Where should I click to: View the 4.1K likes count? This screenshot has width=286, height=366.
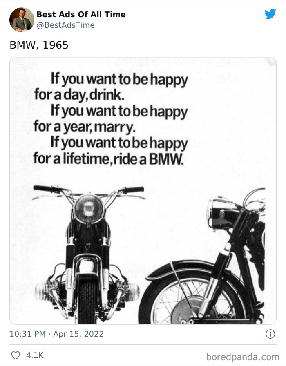[x=35, y=355]
